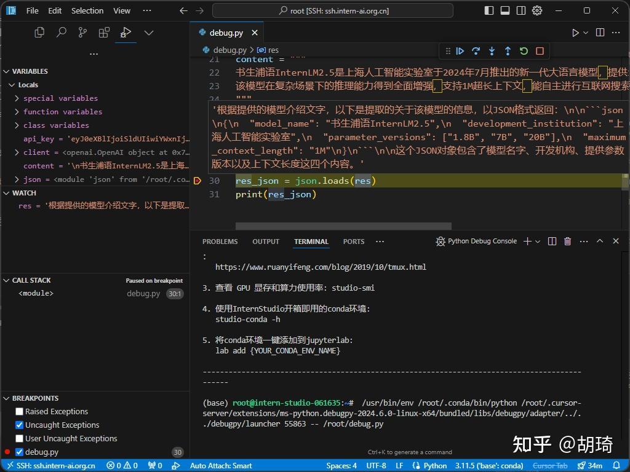This screenshot has height=472, width=630.
Task: Show additional activity bar views chevron
Action: 149,33
